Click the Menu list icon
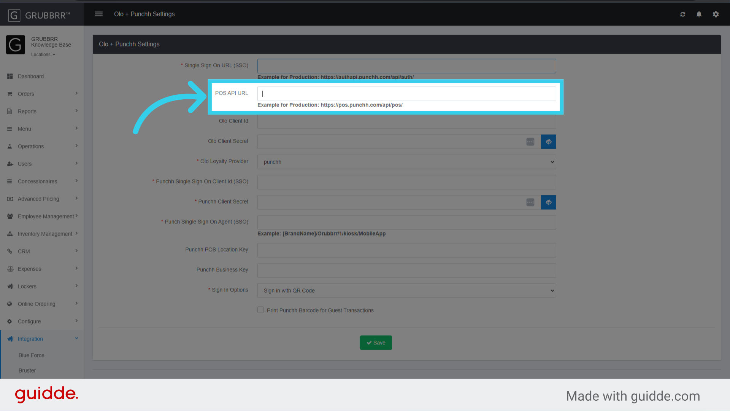 [x=10, y=129]
